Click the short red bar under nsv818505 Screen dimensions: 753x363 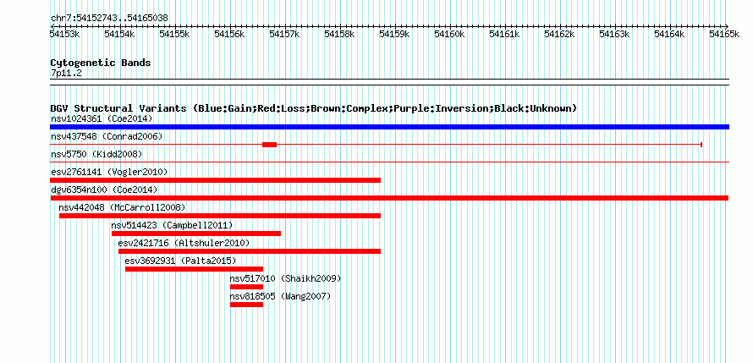coord(246,305)
